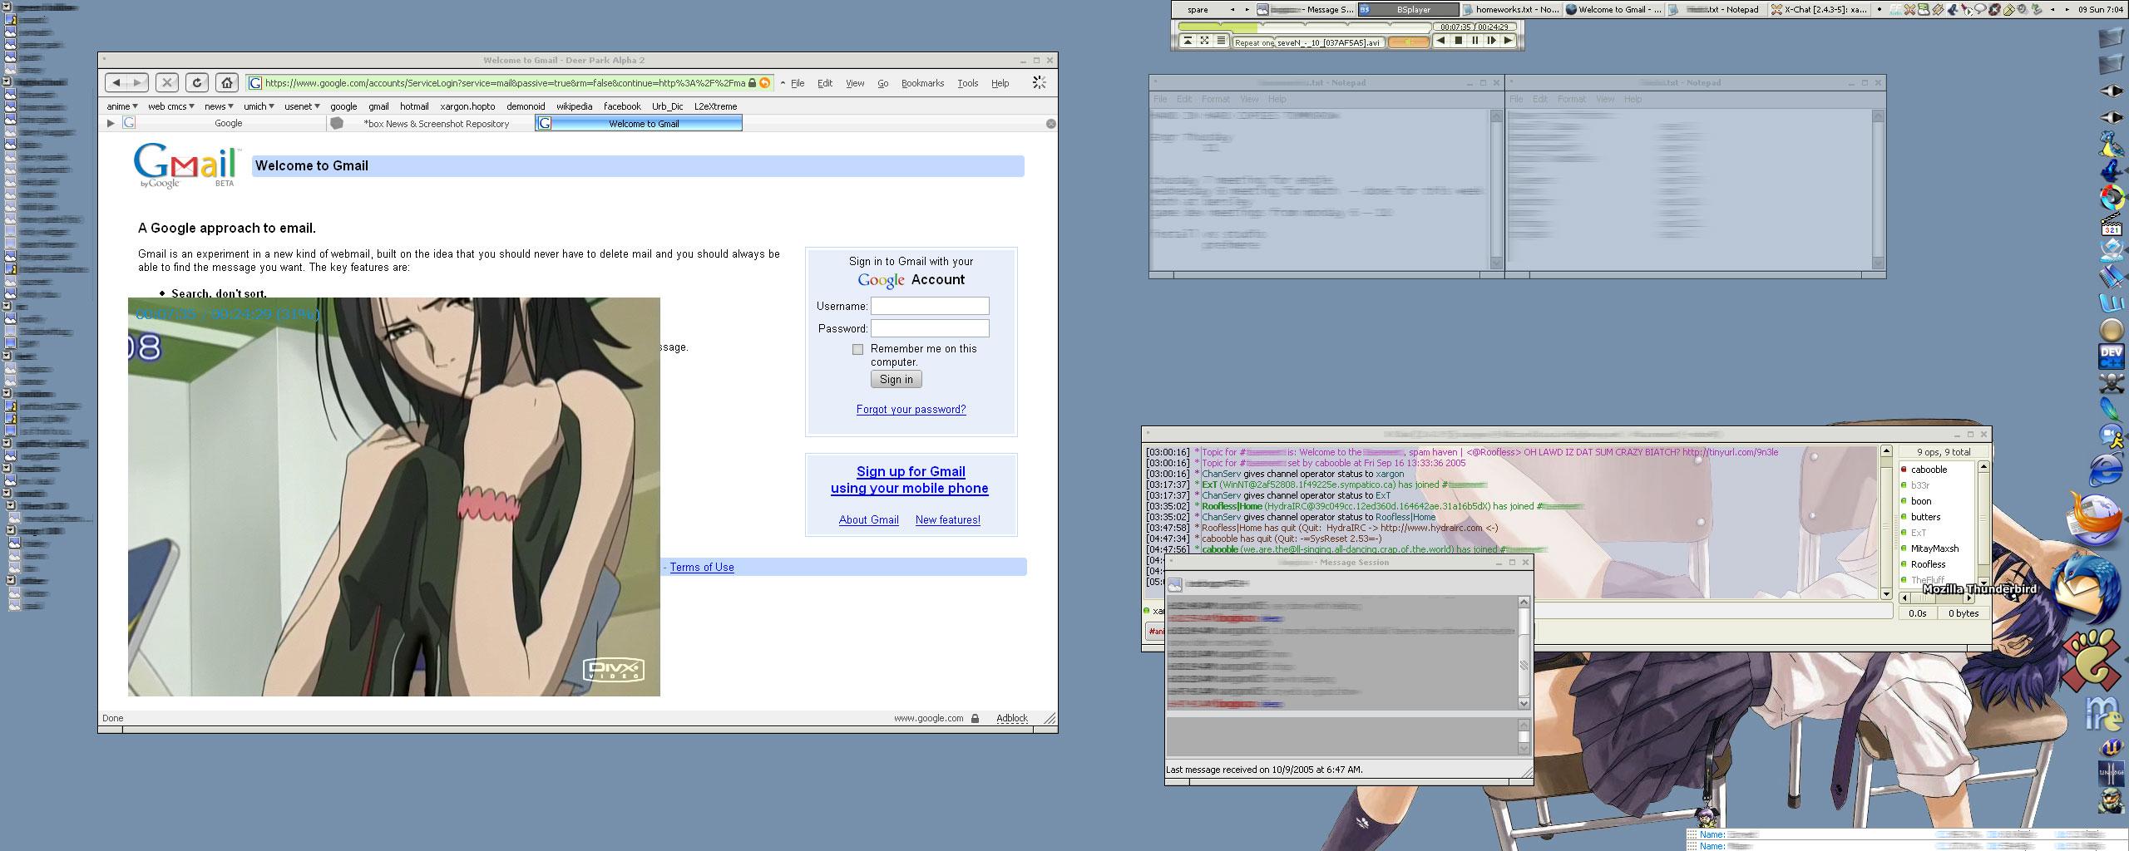Check Remember me on this computer
This screenshot has width=2129, height=851.
857,350
